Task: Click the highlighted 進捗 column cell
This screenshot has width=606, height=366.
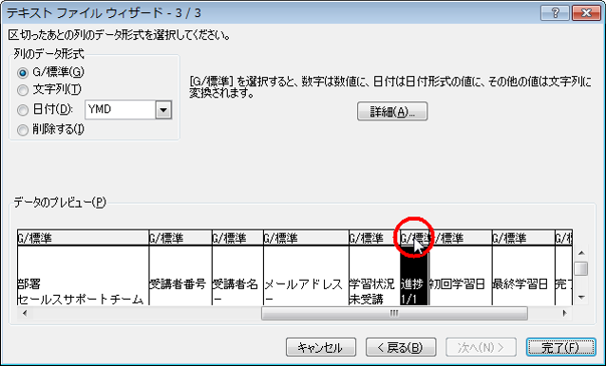Action: [x=412, y=284]
